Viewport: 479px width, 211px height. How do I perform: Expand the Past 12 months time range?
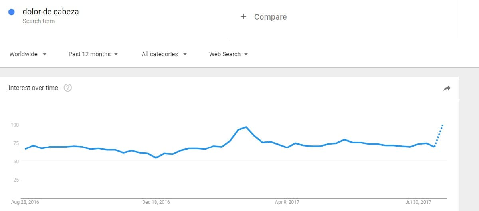[93, 54]
